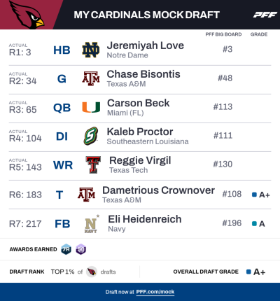This screenshot has height=301, width=280.
Task: Click the PFF Big Board column header
Action: coord(223,34)
